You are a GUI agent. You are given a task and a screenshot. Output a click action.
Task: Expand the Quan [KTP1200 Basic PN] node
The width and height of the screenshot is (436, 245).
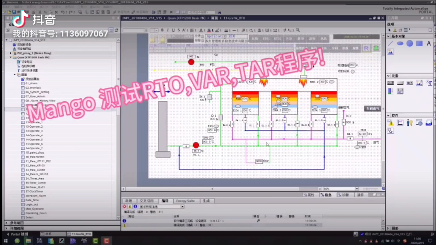coord(11,57)
